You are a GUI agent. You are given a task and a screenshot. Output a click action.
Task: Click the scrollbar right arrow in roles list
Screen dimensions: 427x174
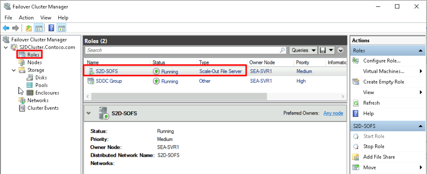click(x=343, y=96)
